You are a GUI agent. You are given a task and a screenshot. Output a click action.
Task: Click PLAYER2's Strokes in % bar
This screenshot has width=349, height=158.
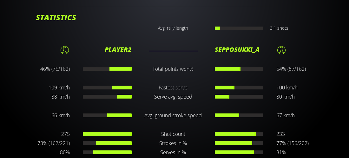[107, 143]
